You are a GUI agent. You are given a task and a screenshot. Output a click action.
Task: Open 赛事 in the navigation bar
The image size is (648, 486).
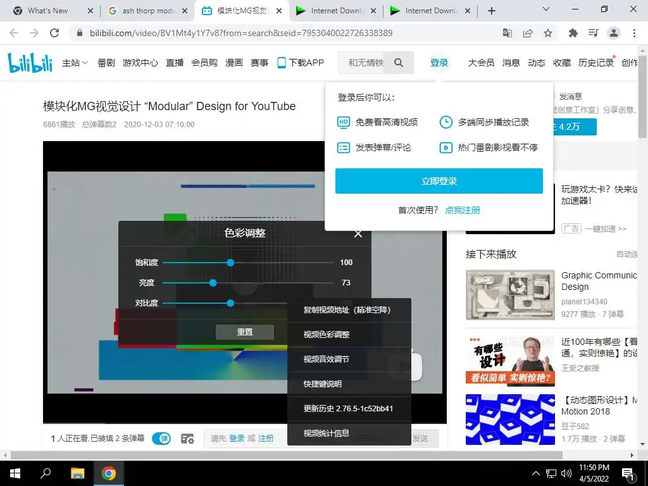[x=259, y=63]
